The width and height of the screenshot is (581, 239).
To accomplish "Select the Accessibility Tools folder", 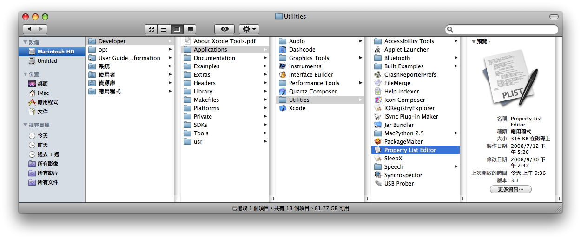I will tap(415, 41).
